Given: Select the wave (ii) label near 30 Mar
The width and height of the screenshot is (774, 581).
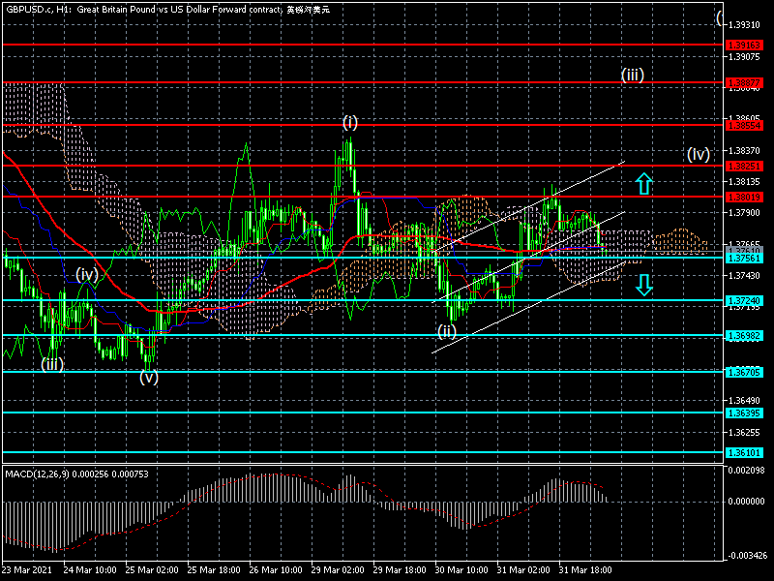Looking at the screenshot, I should pos(446,331).
